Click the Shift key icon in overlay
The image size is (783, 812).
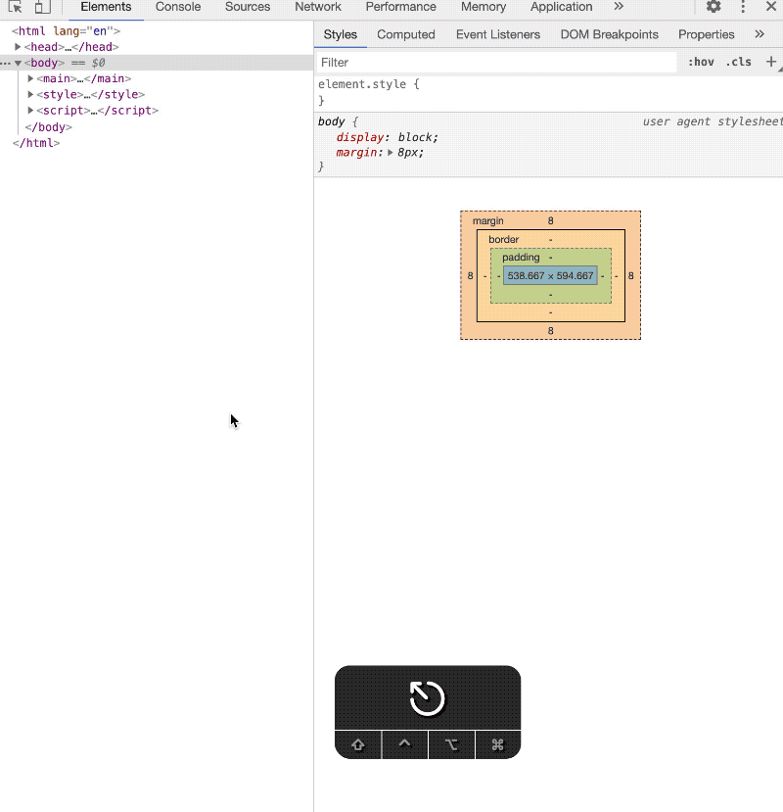[358, 744]
